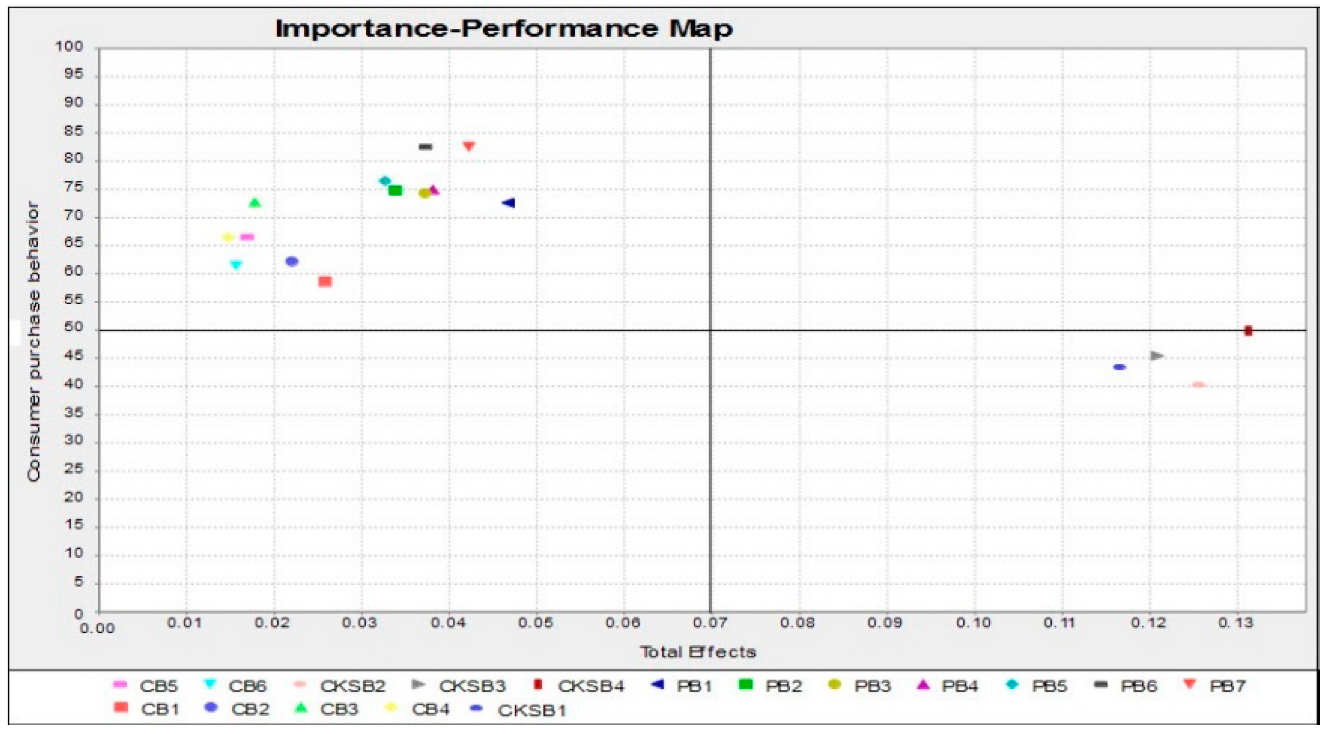The image size is (1329, 734).
Task: Click the PB7 legend label
Action: click(x=1227, y=687)
